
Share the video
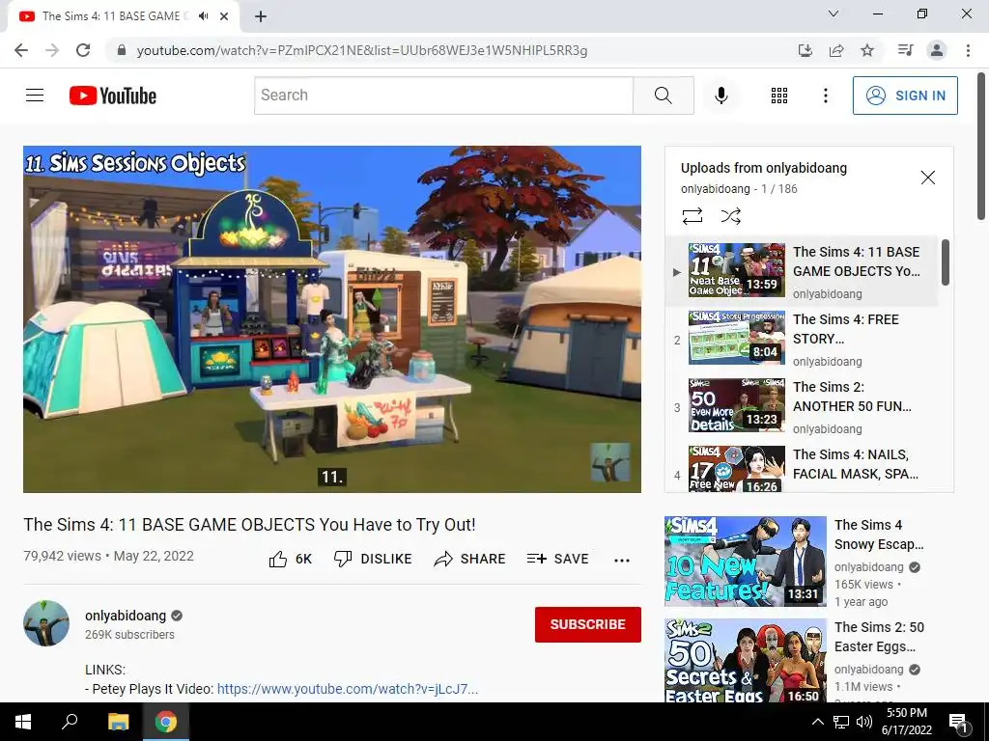470,559
